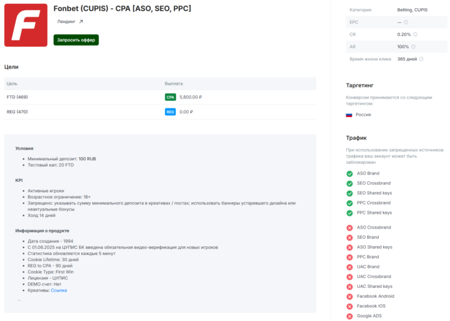Click the Запросить оффер button
Viewport: 450px width, 321px height.
(76, 40)
